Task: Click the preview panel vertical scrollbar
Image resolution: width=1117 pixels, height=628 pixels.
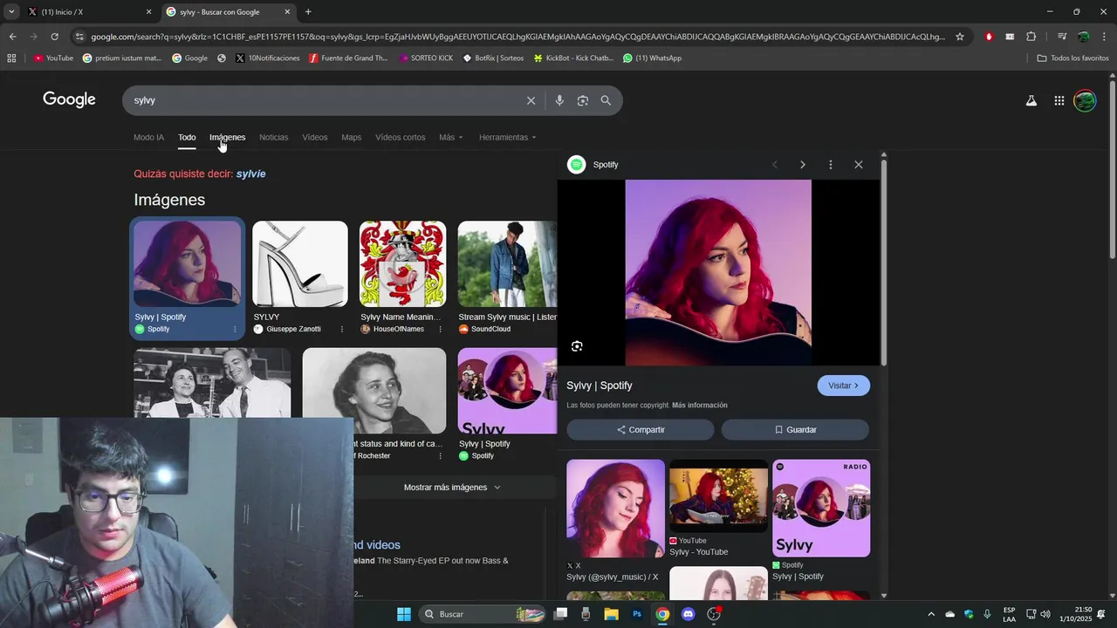Action: point(884,262)
